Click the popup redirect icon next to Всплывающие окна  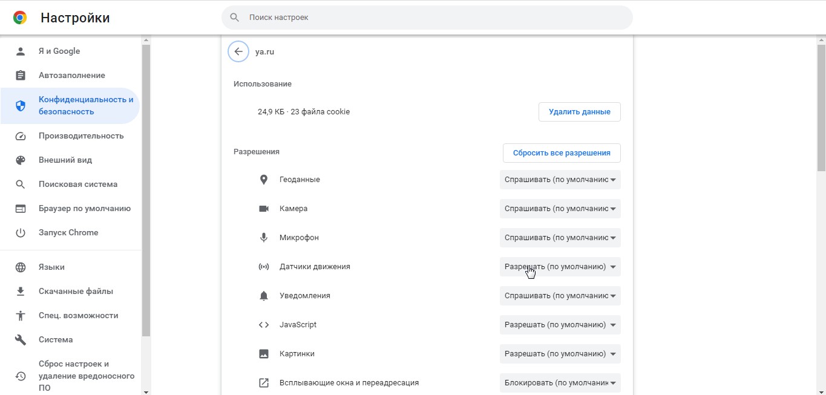(x=263, y=382)
